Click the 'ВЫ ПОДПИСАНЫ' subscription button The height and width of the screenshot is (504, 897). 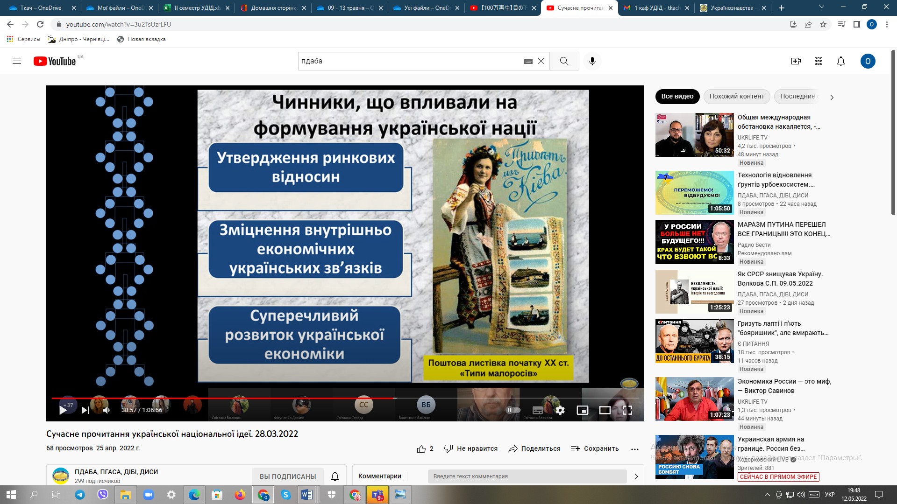pyautogui.click(x=288, y=476)
